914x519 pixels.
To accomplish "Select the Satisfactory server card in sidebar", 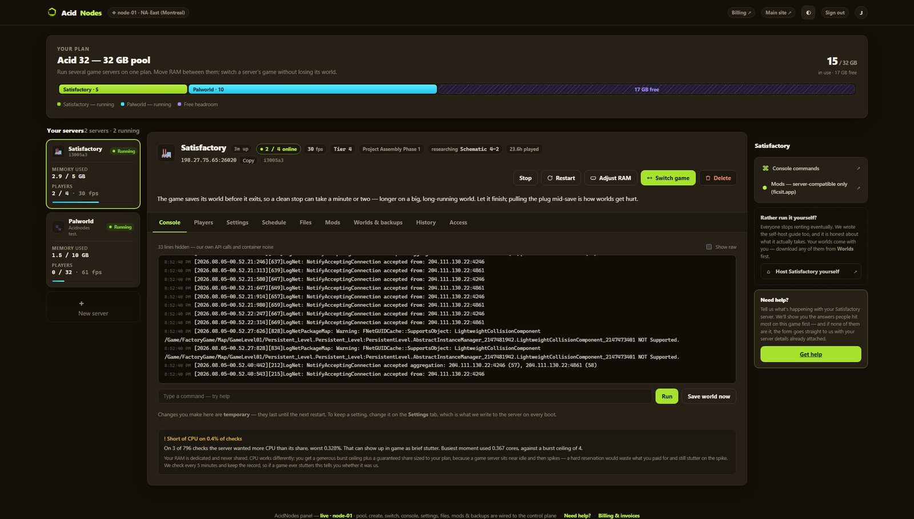I will point(93,174).
